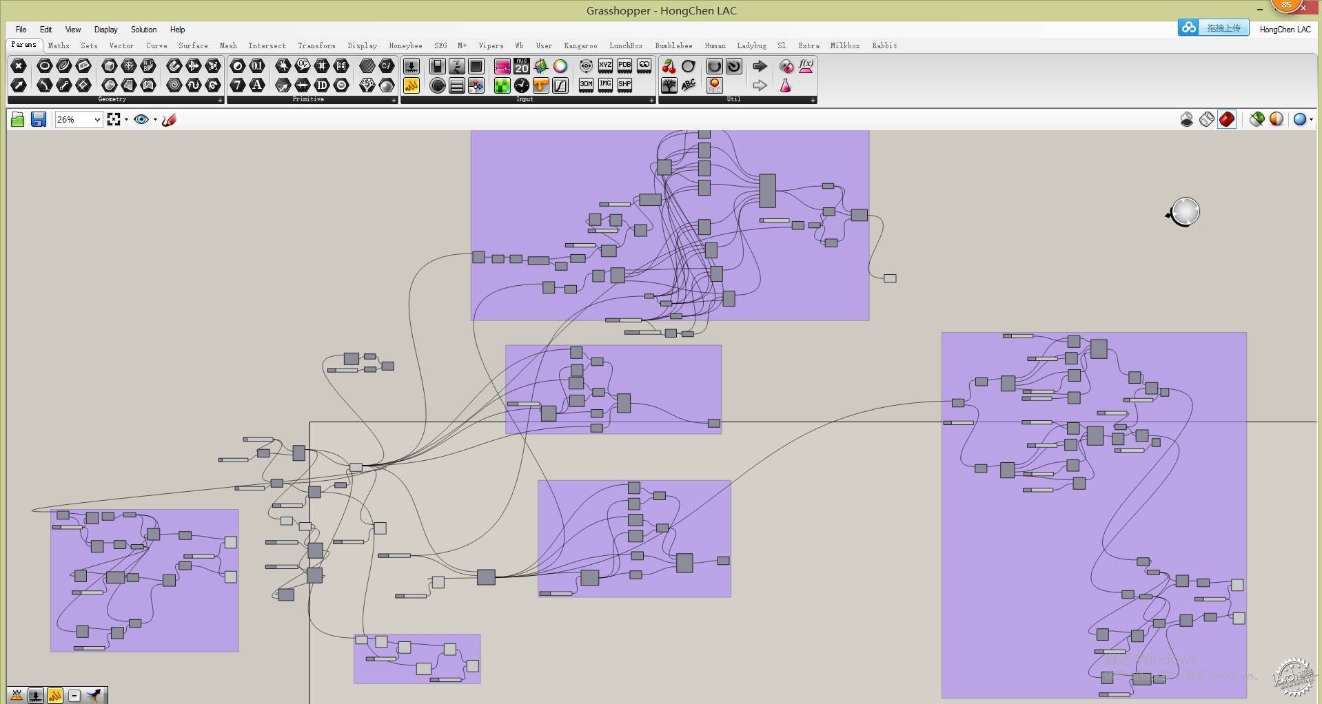Switch to wireframe preview mode
The height and width of the screenshot is (704, 1322).
tap(1207, 120)
